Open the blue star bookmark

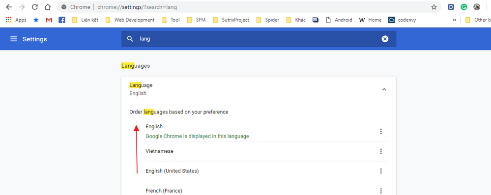(36, 20)
